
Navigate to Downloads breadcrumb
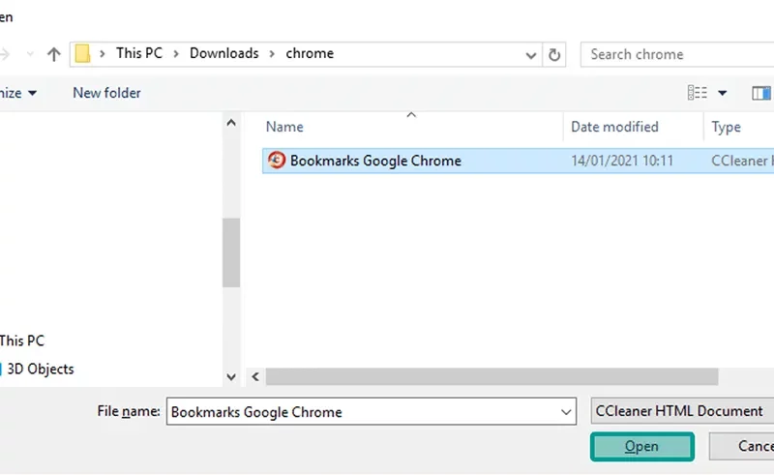pyautogui.click(x=224, y=53)
